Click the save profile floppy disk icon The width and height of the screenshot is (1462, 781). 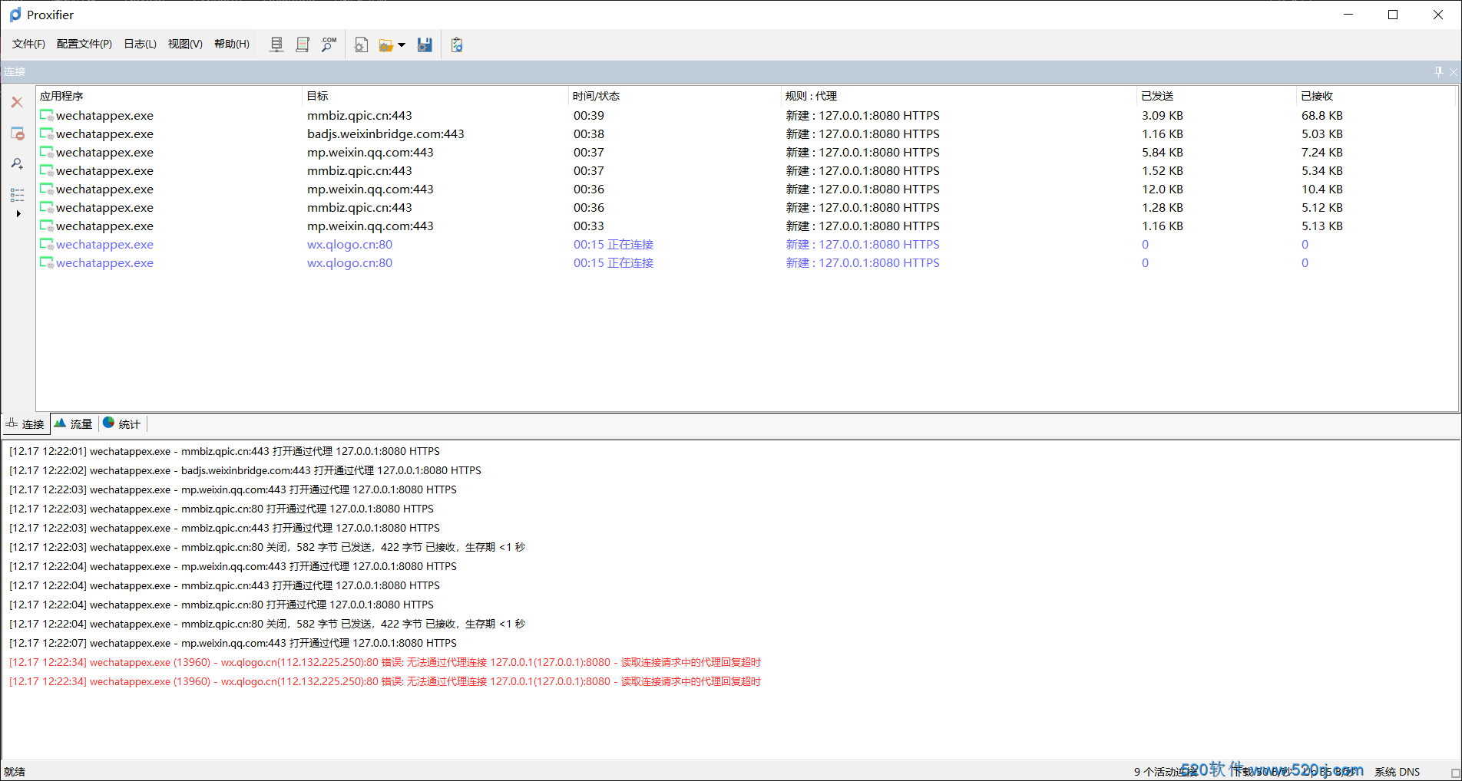pos(425,44)
